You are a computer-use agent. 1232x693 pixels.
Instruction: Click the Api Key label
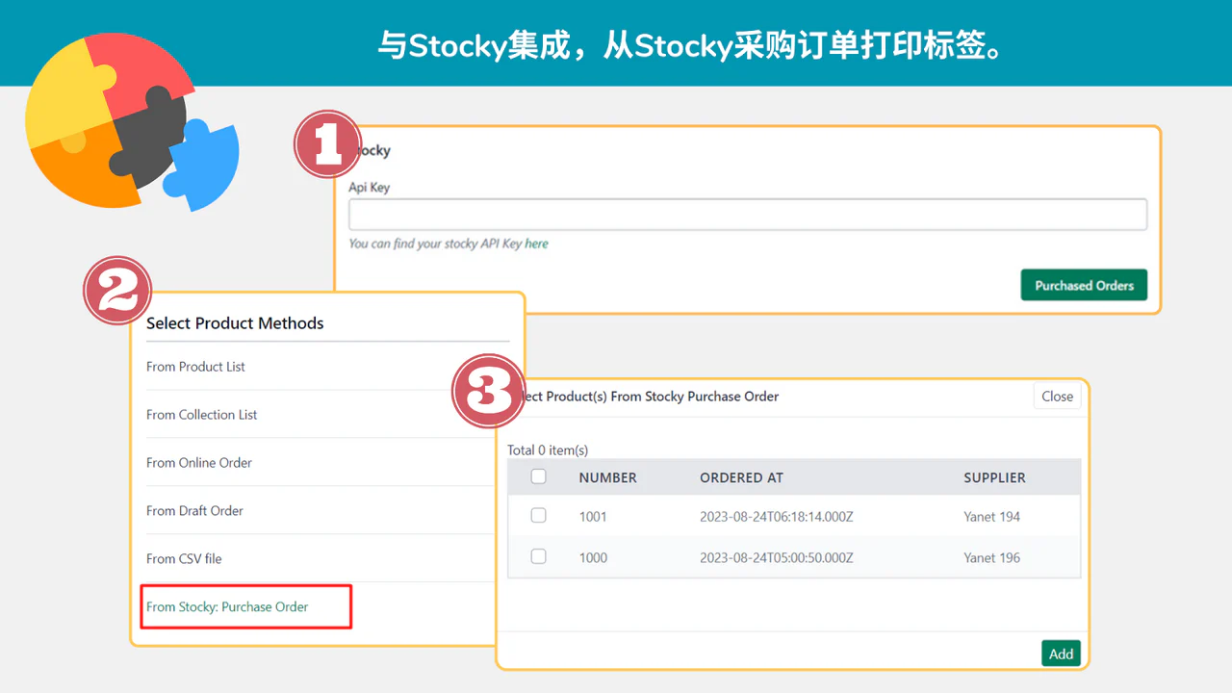coord(369,188)
